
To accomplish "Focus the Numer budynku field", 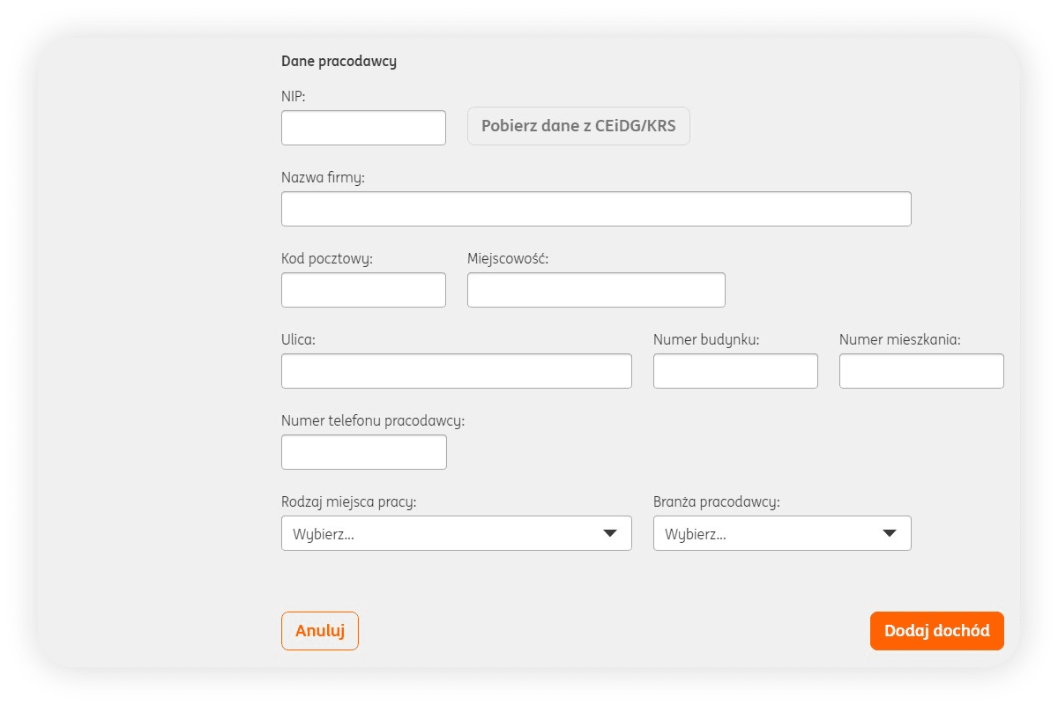I will coord(735,371).
